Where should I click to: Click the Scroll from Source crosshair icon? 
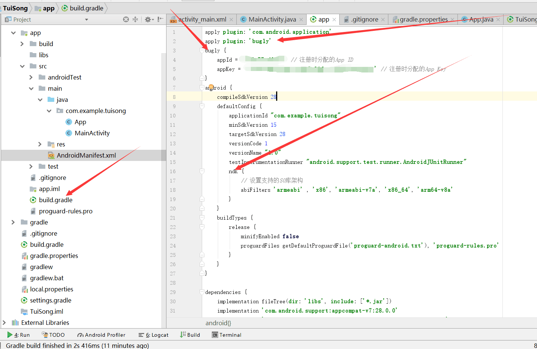pyautogui.click(x=125, y=19)
